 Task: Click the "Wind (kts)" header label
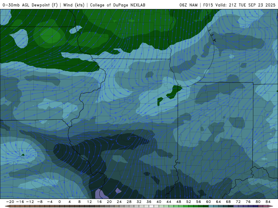(74, 5)
